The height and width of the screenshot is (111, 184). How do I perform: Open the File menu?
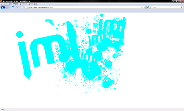[x=2, y=4]
